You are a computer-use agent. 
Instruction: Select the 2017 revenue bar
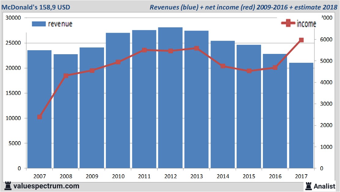pos(301,115)
